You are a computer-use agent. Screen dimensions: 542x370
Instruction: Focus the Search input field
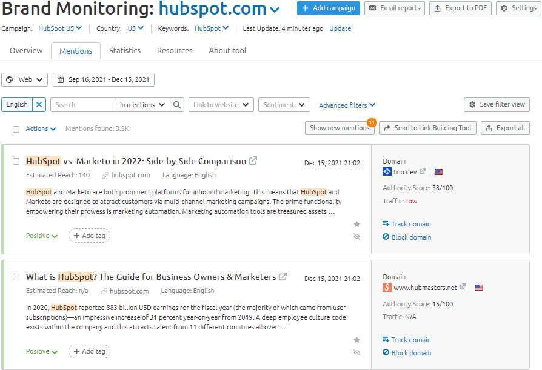point(82,105)
